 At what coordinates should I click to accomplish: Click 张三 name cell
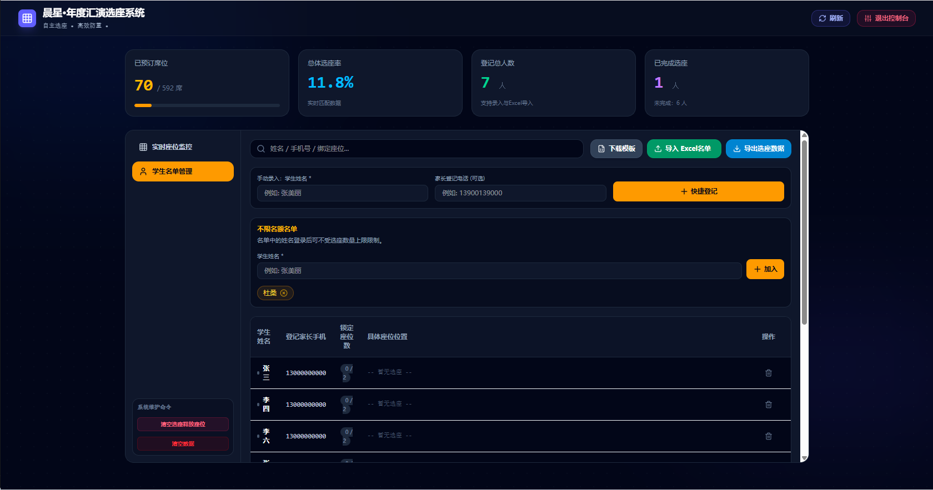266,373
